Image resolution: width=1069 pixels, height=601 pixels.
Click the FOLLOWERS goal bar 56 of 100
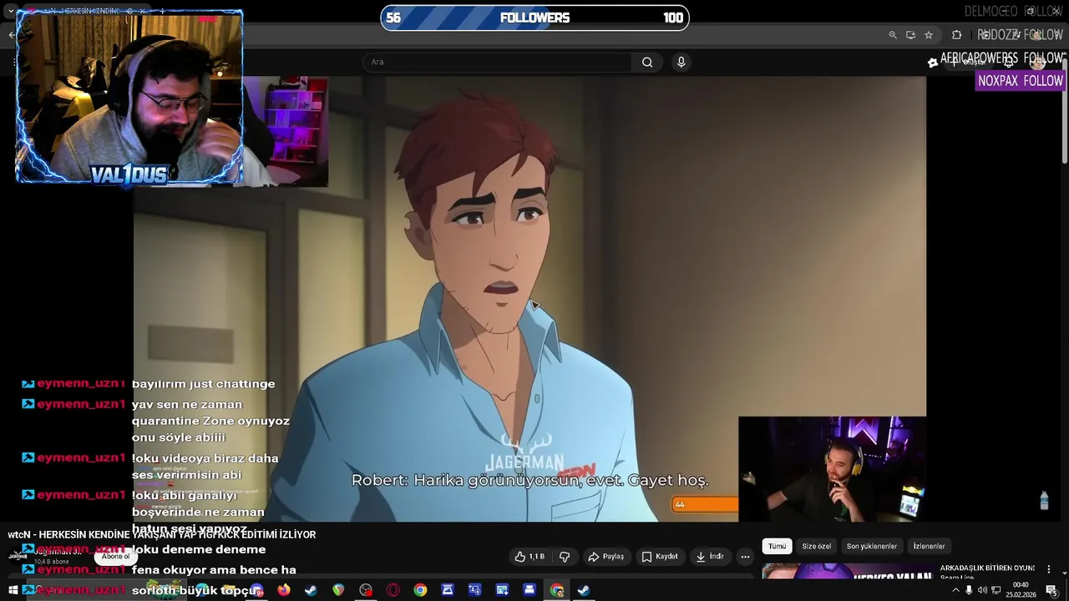(534, 18)
